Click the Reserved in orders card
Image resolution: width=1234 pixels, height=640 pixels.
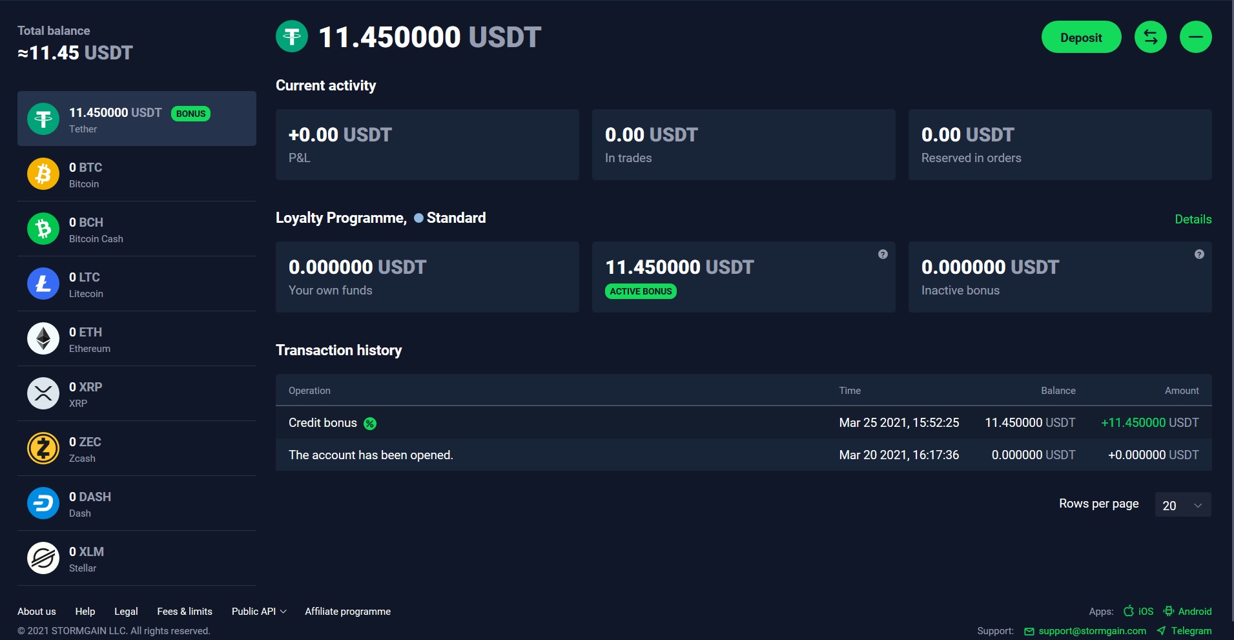tap(1060, 145)
